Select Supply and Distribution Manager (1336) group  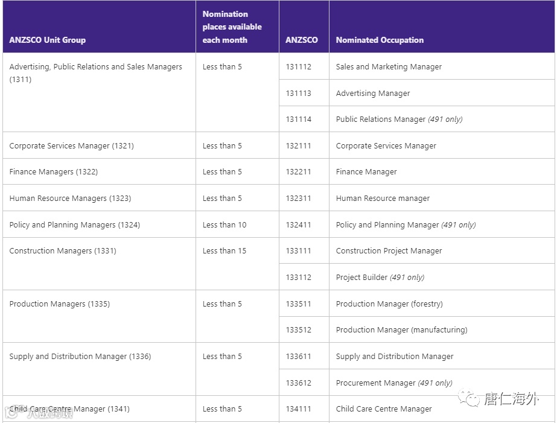coord(80,357)
